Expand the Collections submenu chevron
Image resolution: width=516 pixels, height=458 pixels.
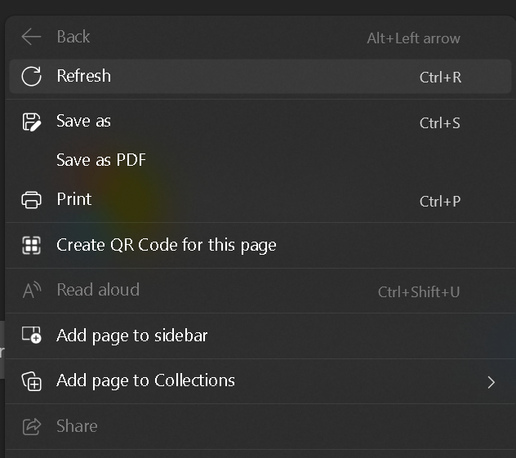coord(491,381)
